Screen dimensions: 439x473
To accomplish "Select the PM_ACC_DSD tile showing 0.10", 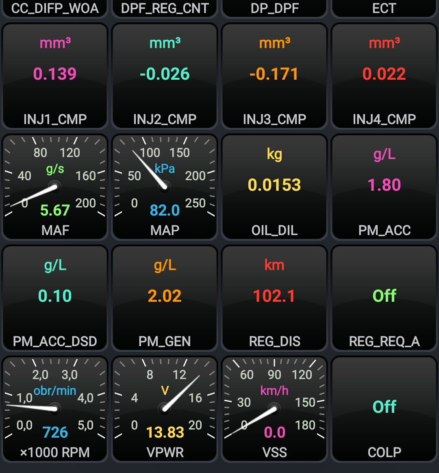I will click(x=55, y=298).
